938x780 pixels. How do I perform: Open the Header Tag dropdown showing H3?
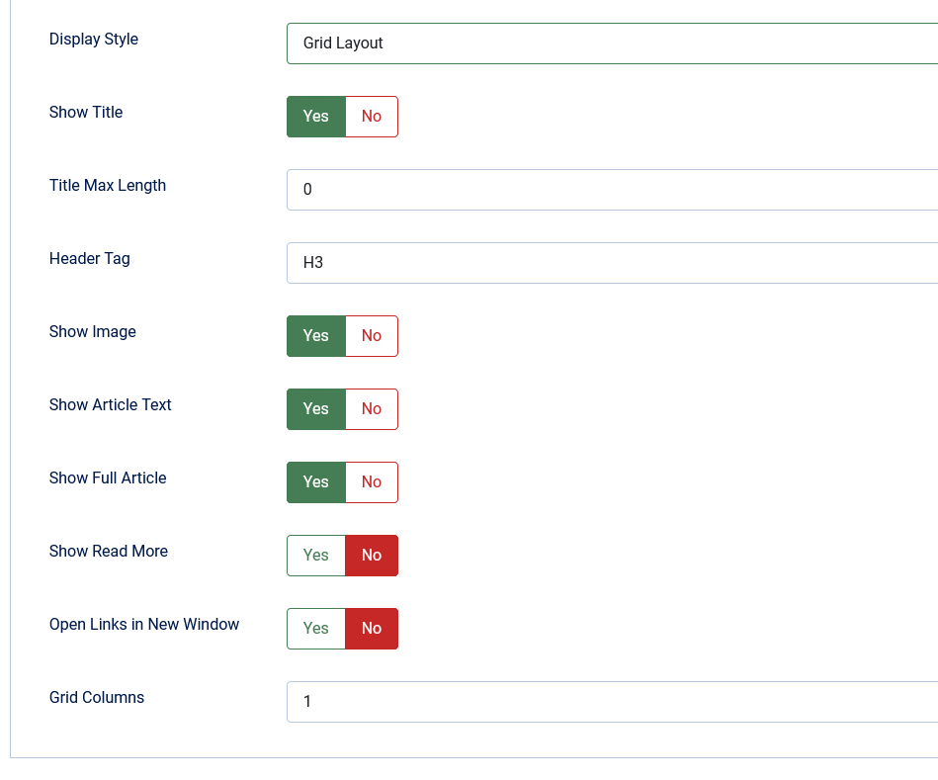tap(612, 263)
